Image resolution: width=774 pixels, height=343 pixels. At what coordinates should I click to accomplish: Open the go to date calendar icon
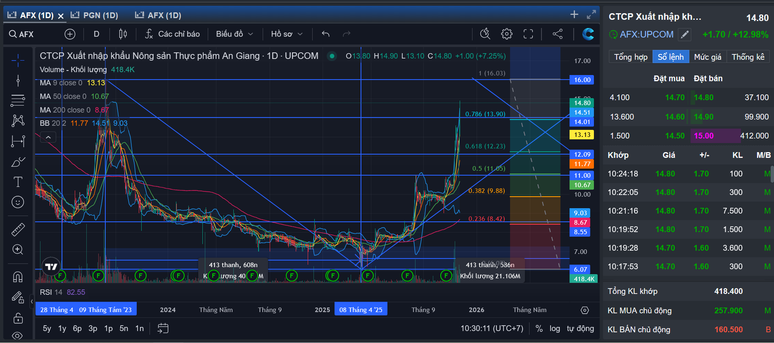point(163,328)
